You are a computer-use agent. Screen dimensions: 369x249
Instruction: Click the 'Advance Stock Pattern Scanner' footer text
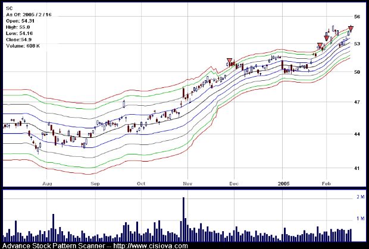(54, 246)
